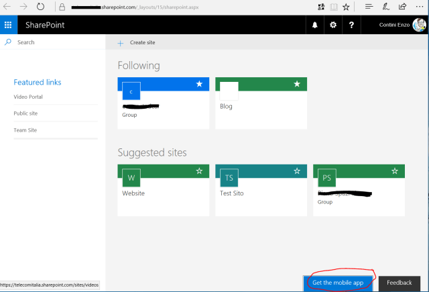Click the Suggested sites section heading
429x292 pixels.
click(152, 152)
